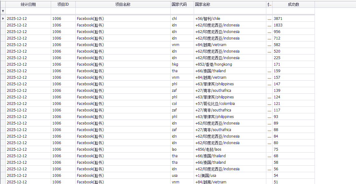Image resolution: width=356 pixels, height=184 pixels.
Task: Select the success count 80 cell
Action: [294, 143]
